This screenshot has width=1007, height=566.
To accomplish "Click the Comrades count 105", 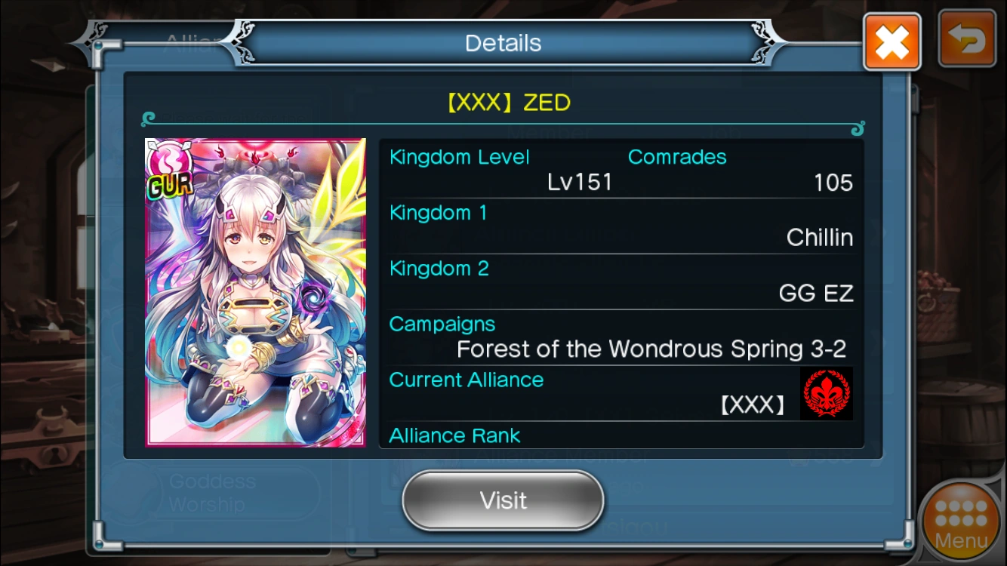I will (833, 183).
